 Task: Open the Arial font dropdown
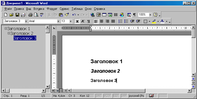(x=58, y=21)
